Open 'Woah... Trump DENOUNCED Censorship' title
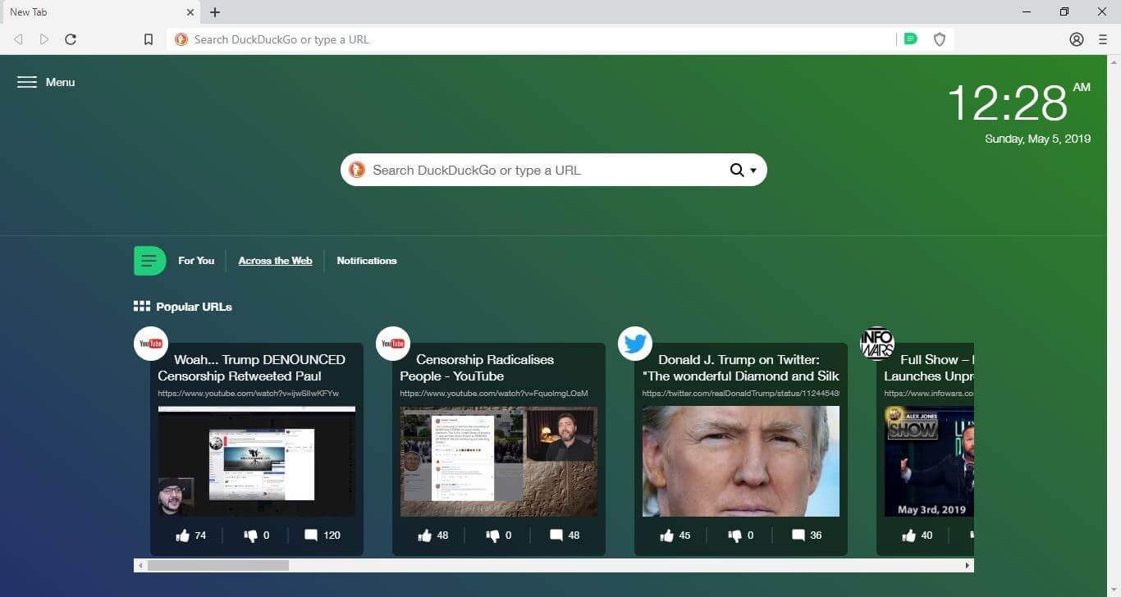 tap(252, 367)
